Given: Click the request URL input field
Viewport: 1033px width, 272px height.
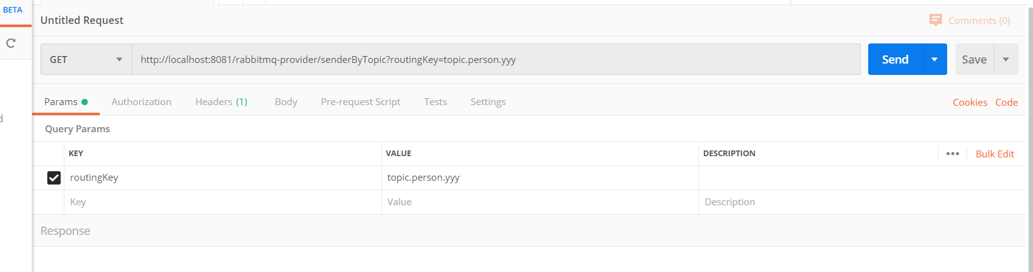Looking at the screenshot, I should (496, 60).
